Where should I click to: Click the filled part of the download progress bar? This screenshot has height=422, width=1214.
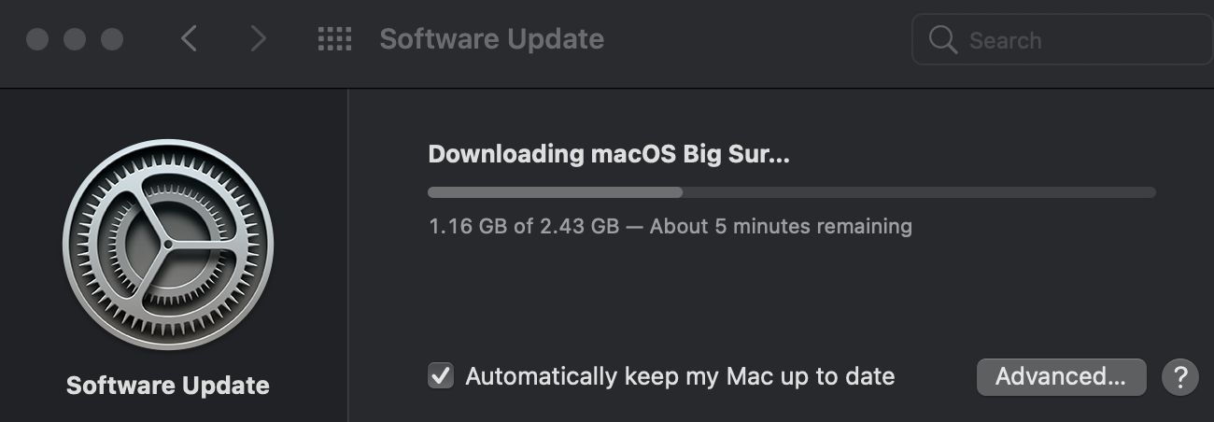pyautogui.click(x=555, y=192)
